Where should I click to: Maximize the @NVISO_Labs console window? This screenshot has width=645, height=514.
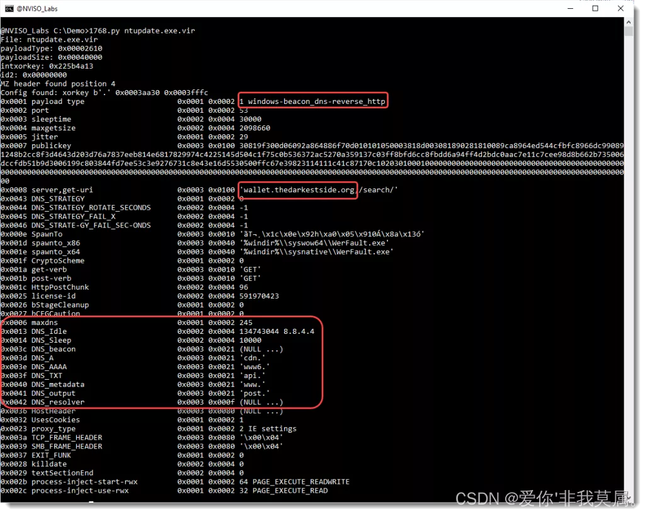(x=595, y=9)
